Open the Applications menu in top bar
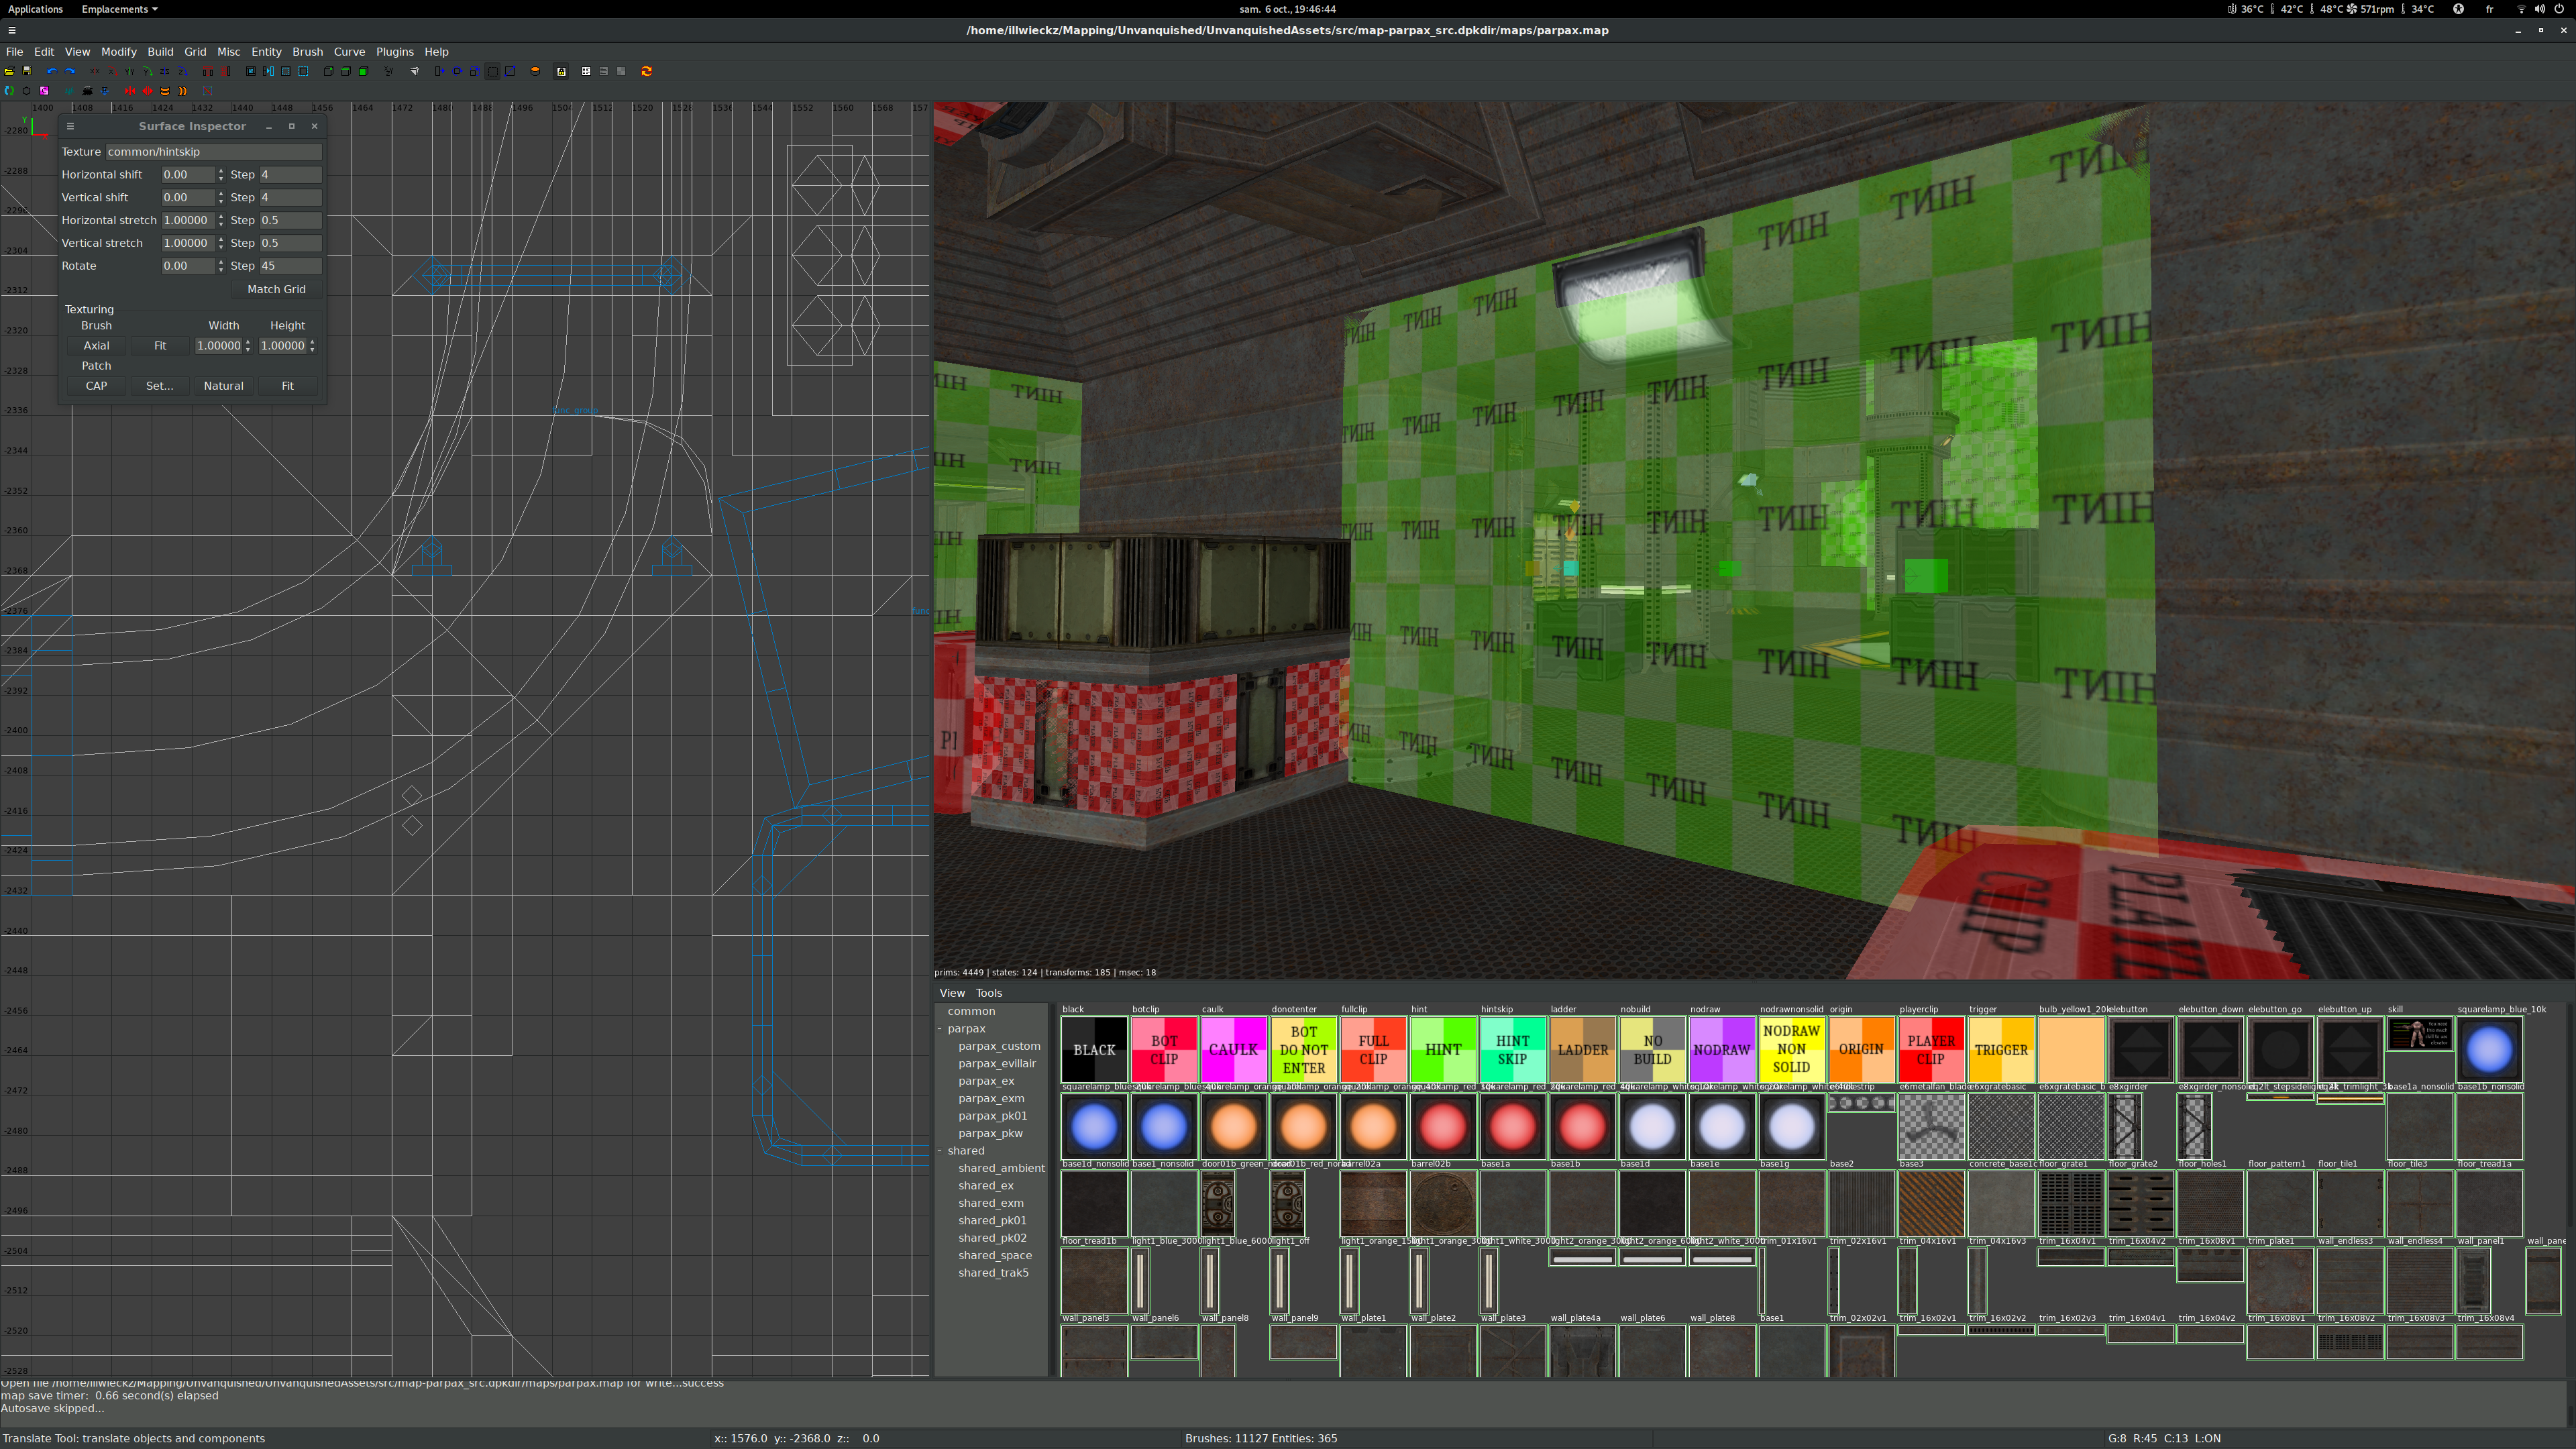The image size is (2576, 1449). 35,9
